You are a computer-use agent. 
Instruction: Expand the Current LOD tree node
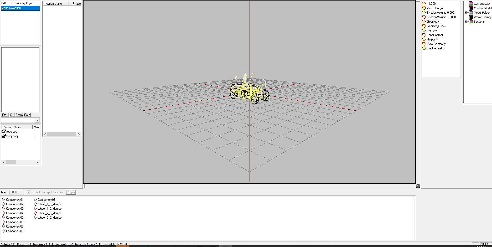click(x=466, y=4)
